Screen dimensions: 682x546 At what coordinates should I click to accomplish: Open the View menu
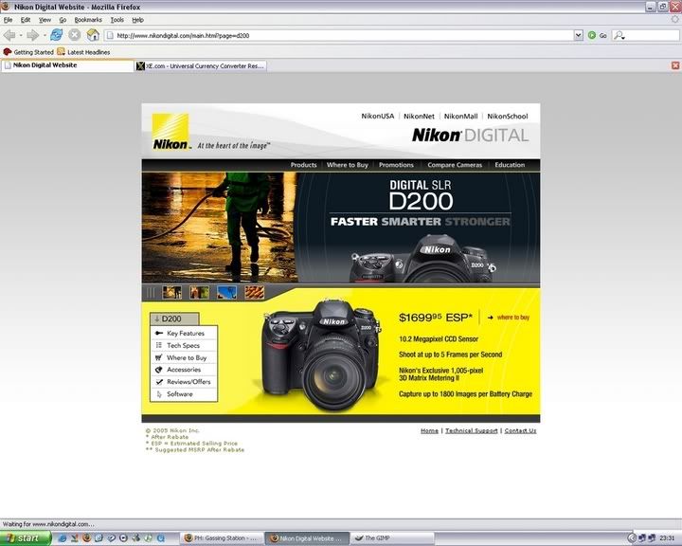click(x=45, y=20)
